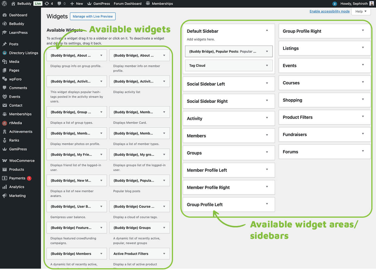Click the Payments red badge

(x=29, y=178)
